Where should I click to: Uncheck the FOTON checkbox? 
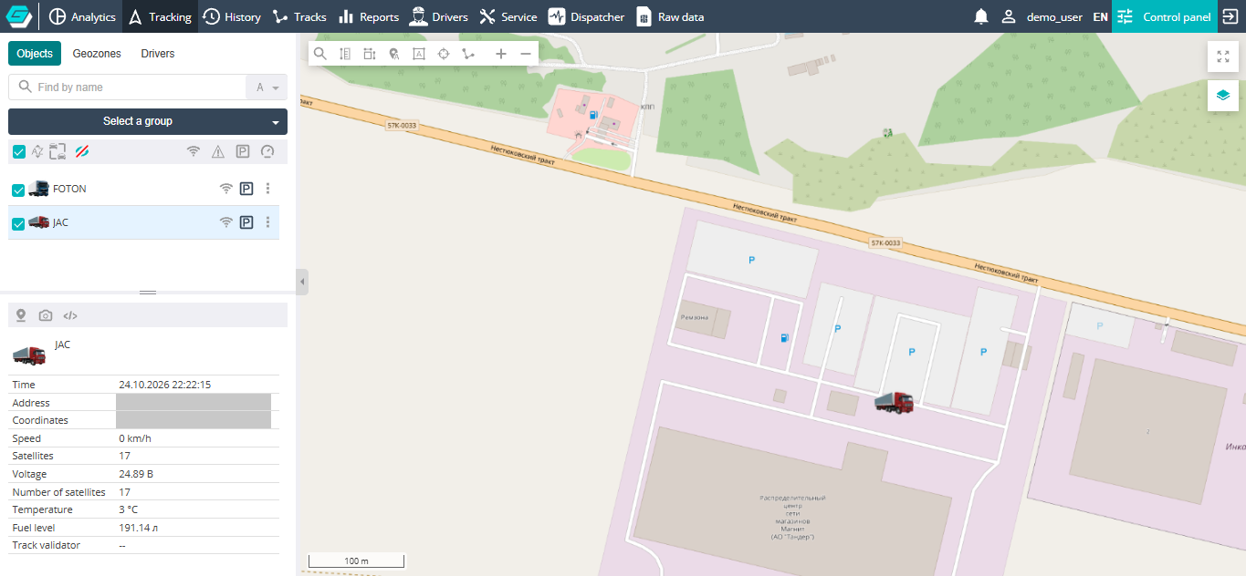click(18, 190)
